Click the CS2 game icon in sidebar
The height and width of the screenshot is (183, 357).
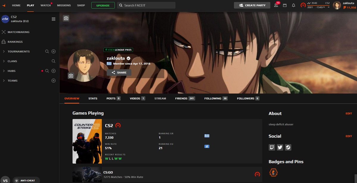click(5, 19)
